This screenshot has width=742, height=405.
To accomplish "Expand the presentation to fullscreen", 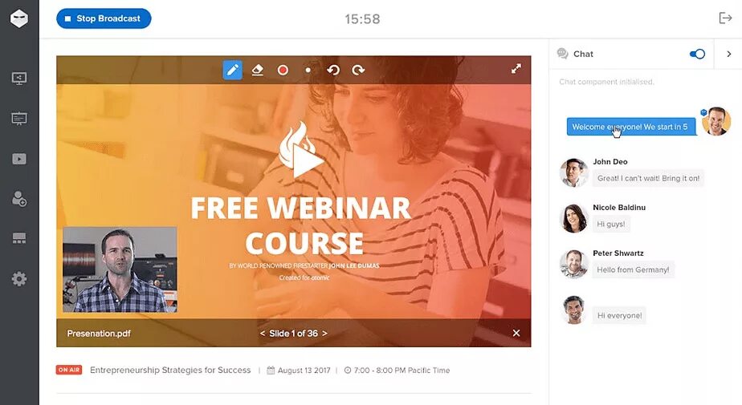I will pos(516,69).
